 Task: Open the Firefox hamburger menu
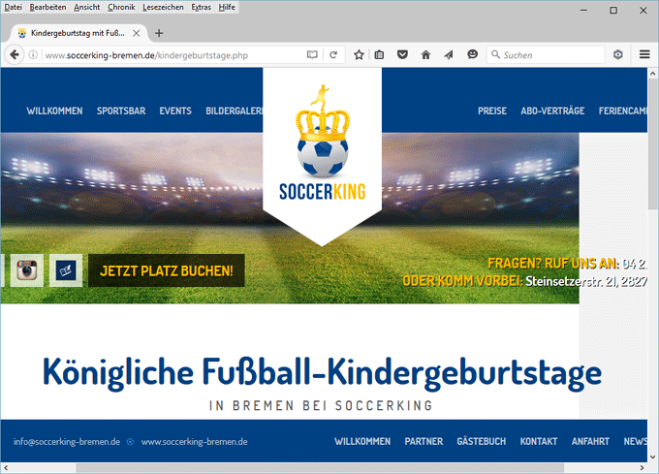click(644, 55)
